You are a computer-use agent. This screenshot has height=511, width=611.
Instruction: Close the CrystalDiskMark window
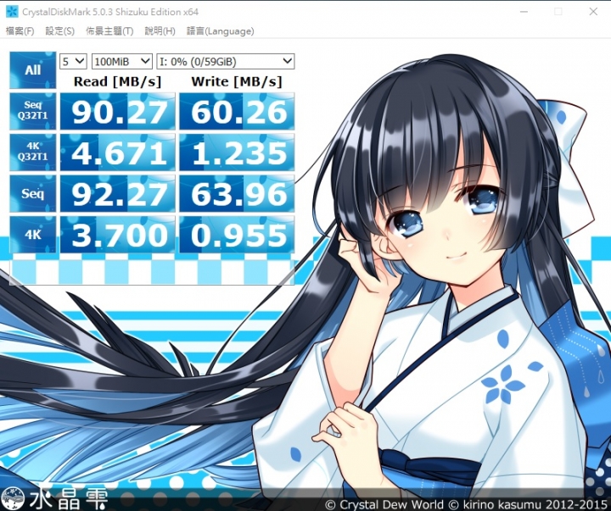pyautogui.click(x=593, y=12)
